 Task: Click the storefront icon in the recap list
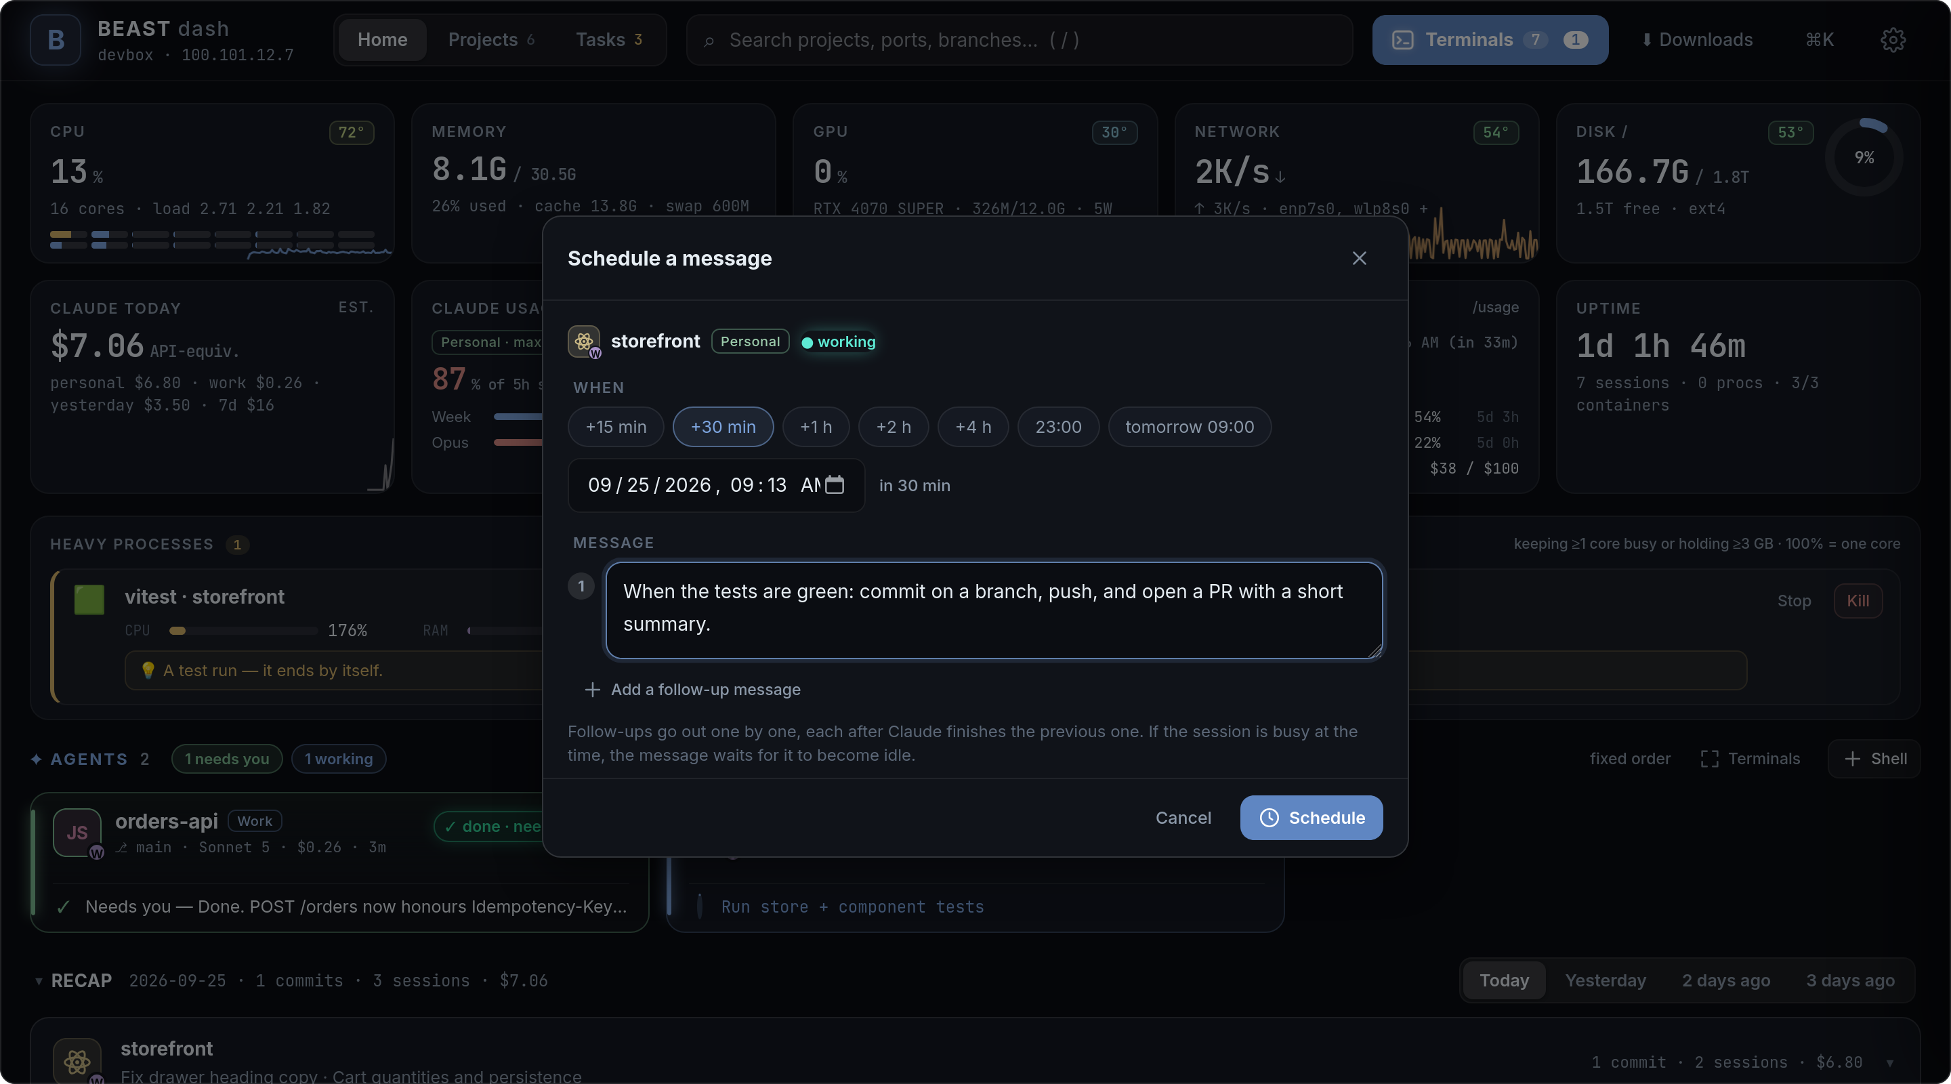77,1060
